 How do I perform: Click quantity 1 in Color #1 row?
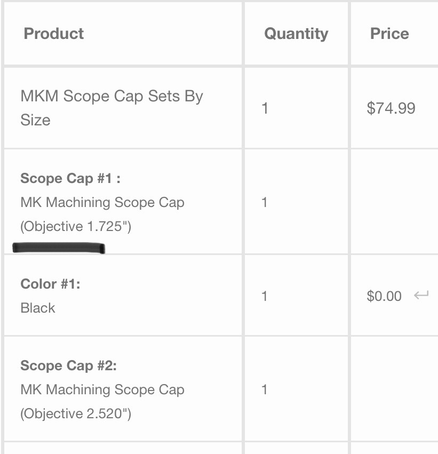click(264, 296)
